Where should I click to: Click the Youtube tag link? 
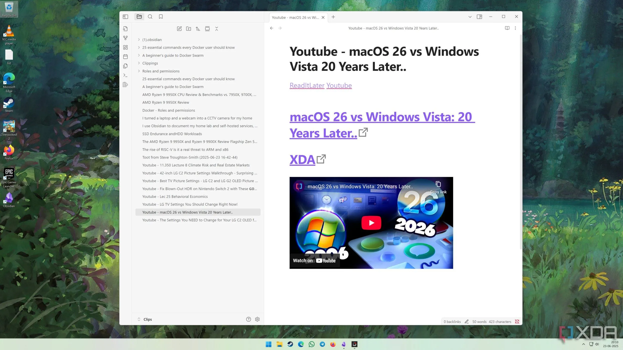[x=339, y=85]
